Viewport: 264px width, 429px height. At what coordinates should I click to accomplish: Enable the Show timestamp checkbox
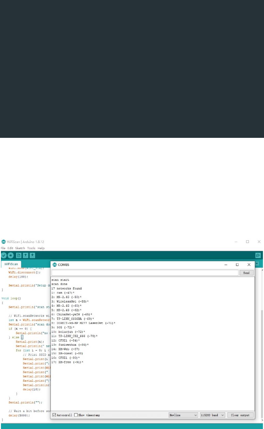[x=76, y=415]
